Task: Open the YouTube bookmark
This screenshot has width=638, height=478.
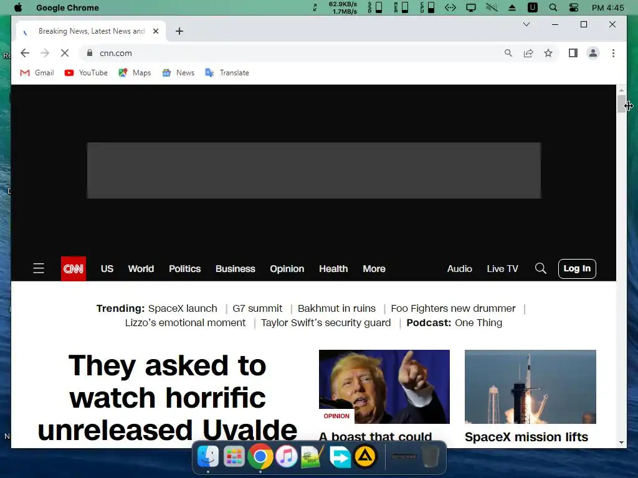Action: pos(86,73)
